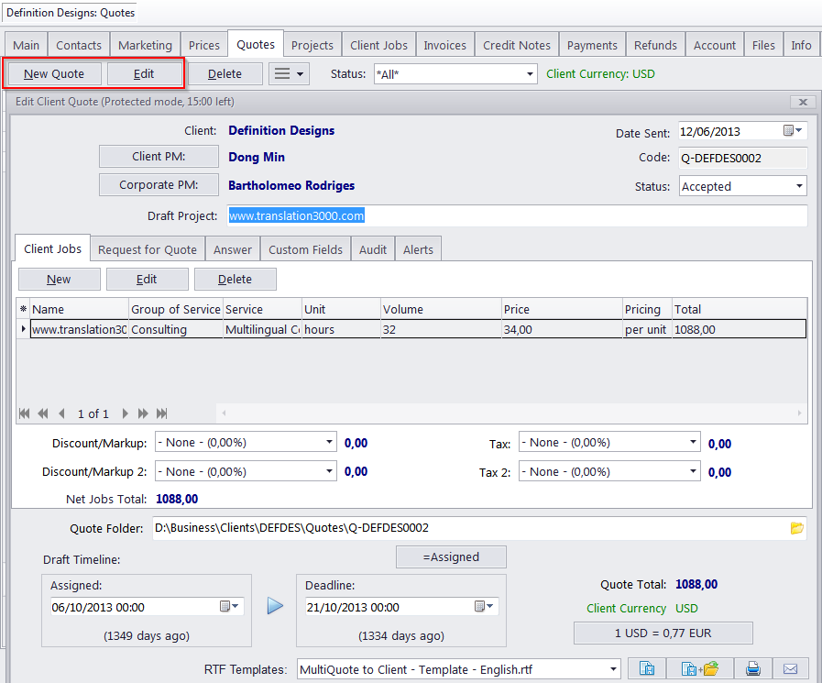This screenshot has width=822, height=683.
Task: Click the Quote Folder path field
Action: pyautogui.click(x=479, y=528)
